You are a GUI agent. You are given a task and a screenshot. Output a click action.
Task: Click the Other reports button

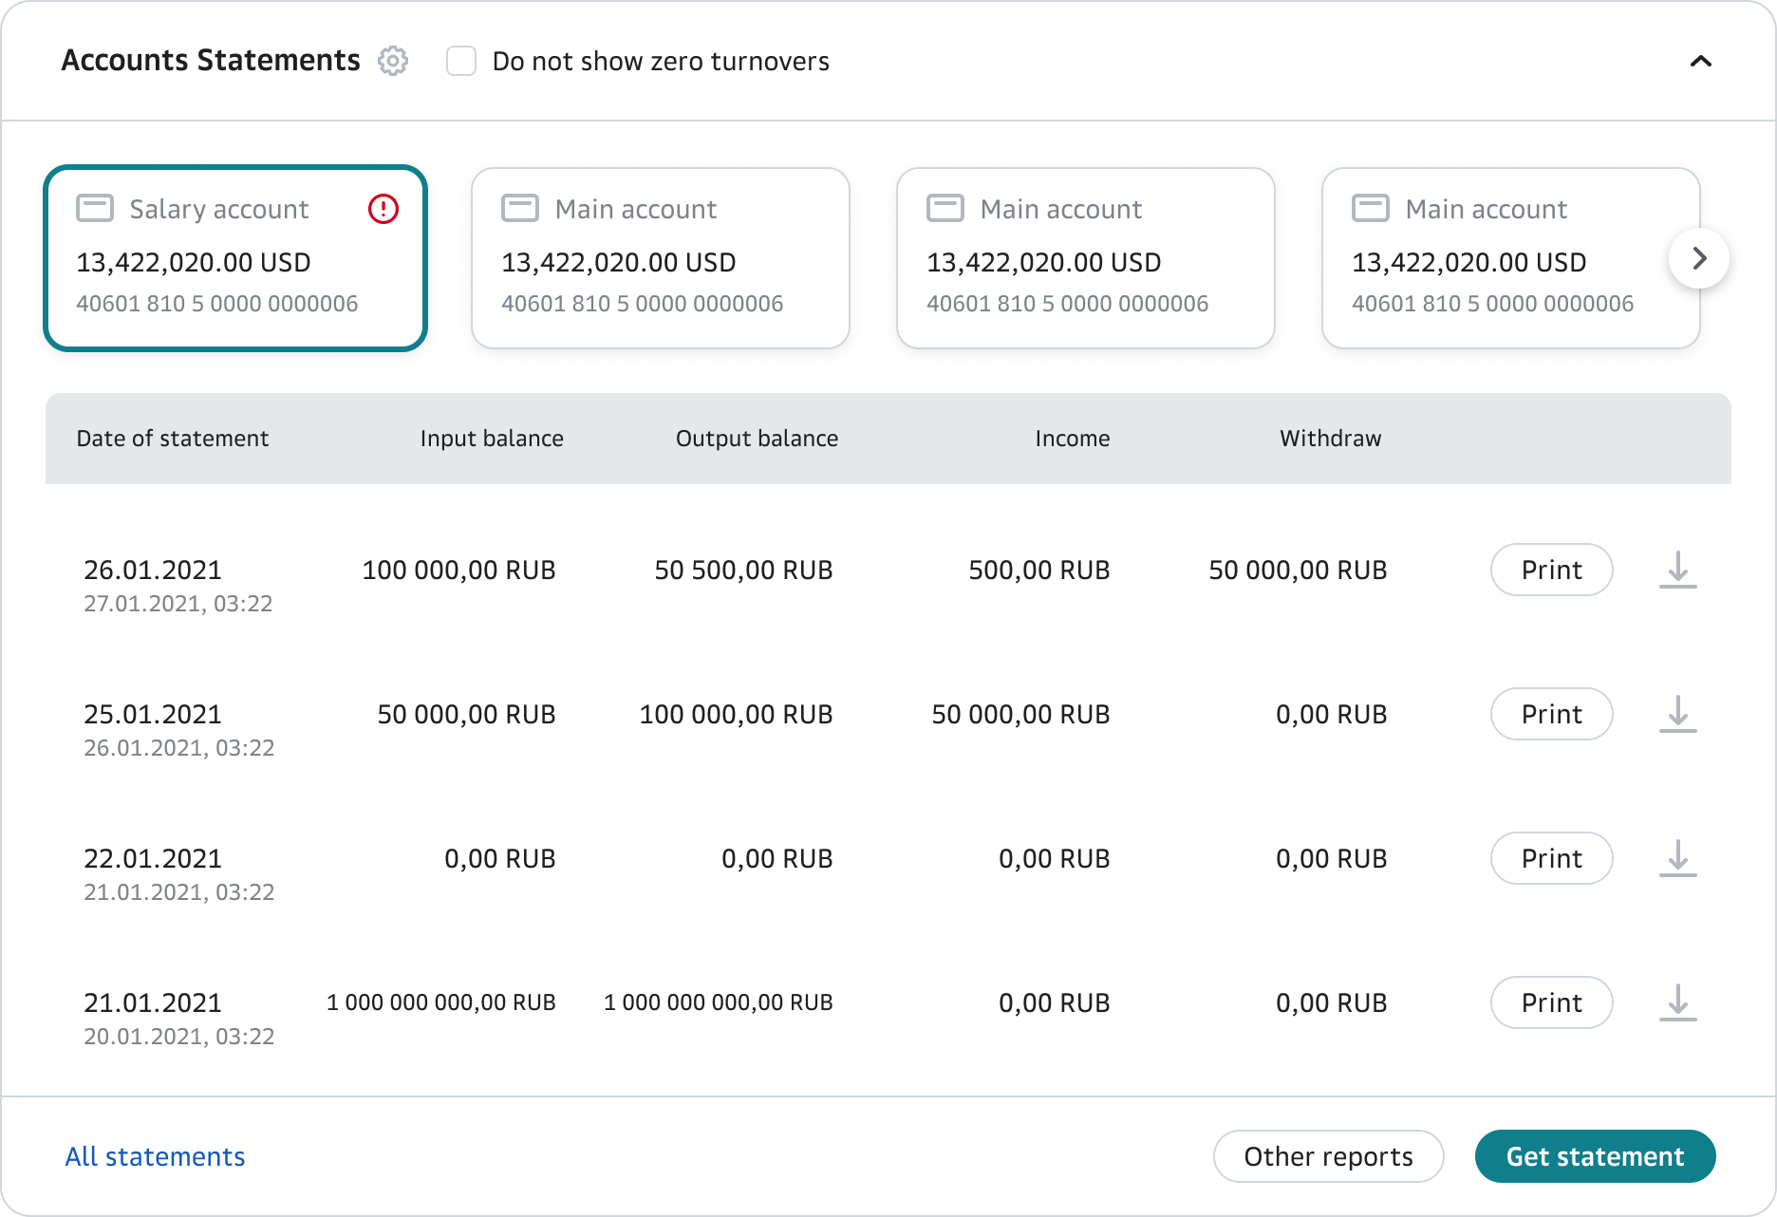[1328, 1156]
